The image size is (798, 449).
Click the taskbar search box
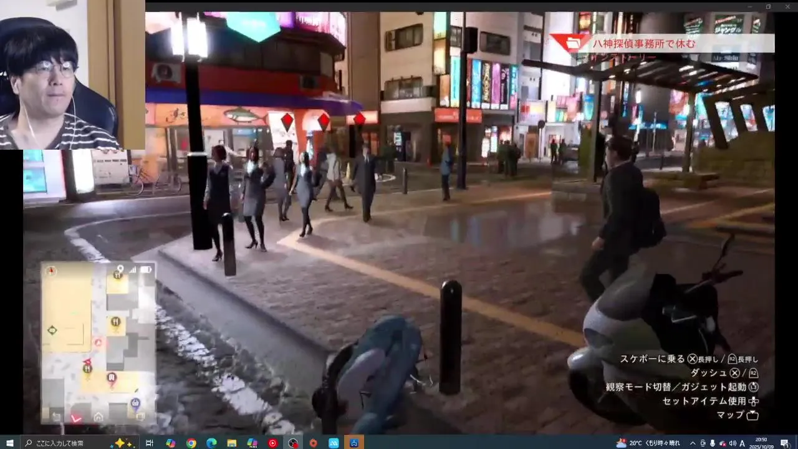point(81,443)
